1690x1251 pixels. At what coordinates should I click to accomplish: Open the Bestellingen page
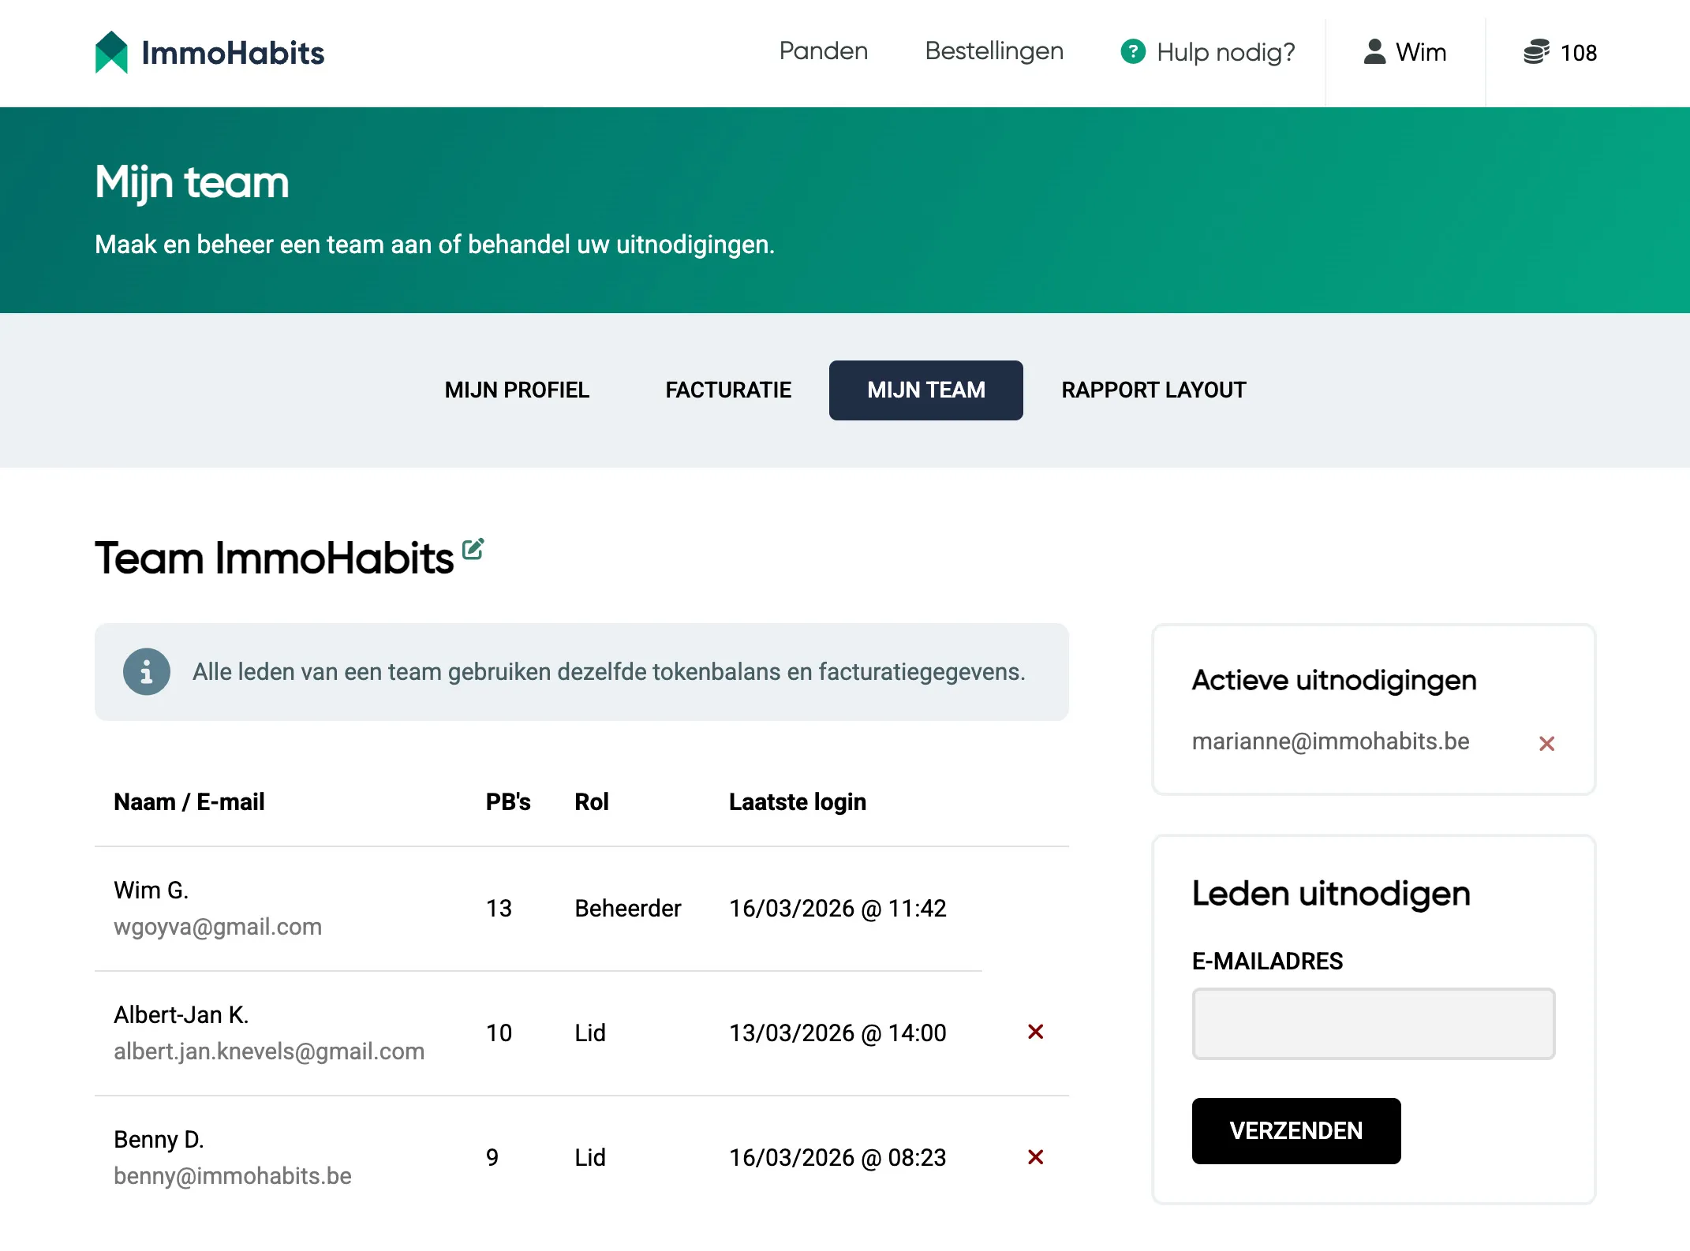tap(993, 51)
